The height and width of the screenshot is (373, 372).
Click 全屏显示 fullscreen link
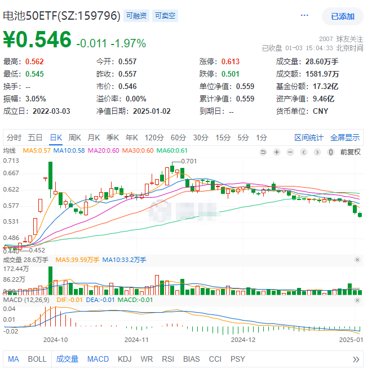(344, 137)
